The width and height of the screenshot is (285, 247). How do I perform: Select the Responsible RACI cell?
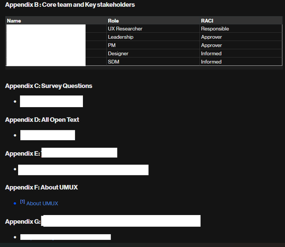(241, 29)
